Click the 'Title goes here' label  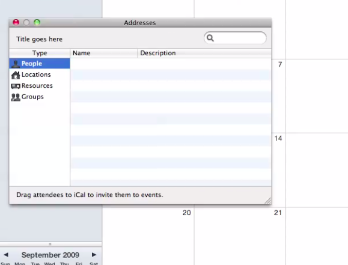tap(39, 39)
